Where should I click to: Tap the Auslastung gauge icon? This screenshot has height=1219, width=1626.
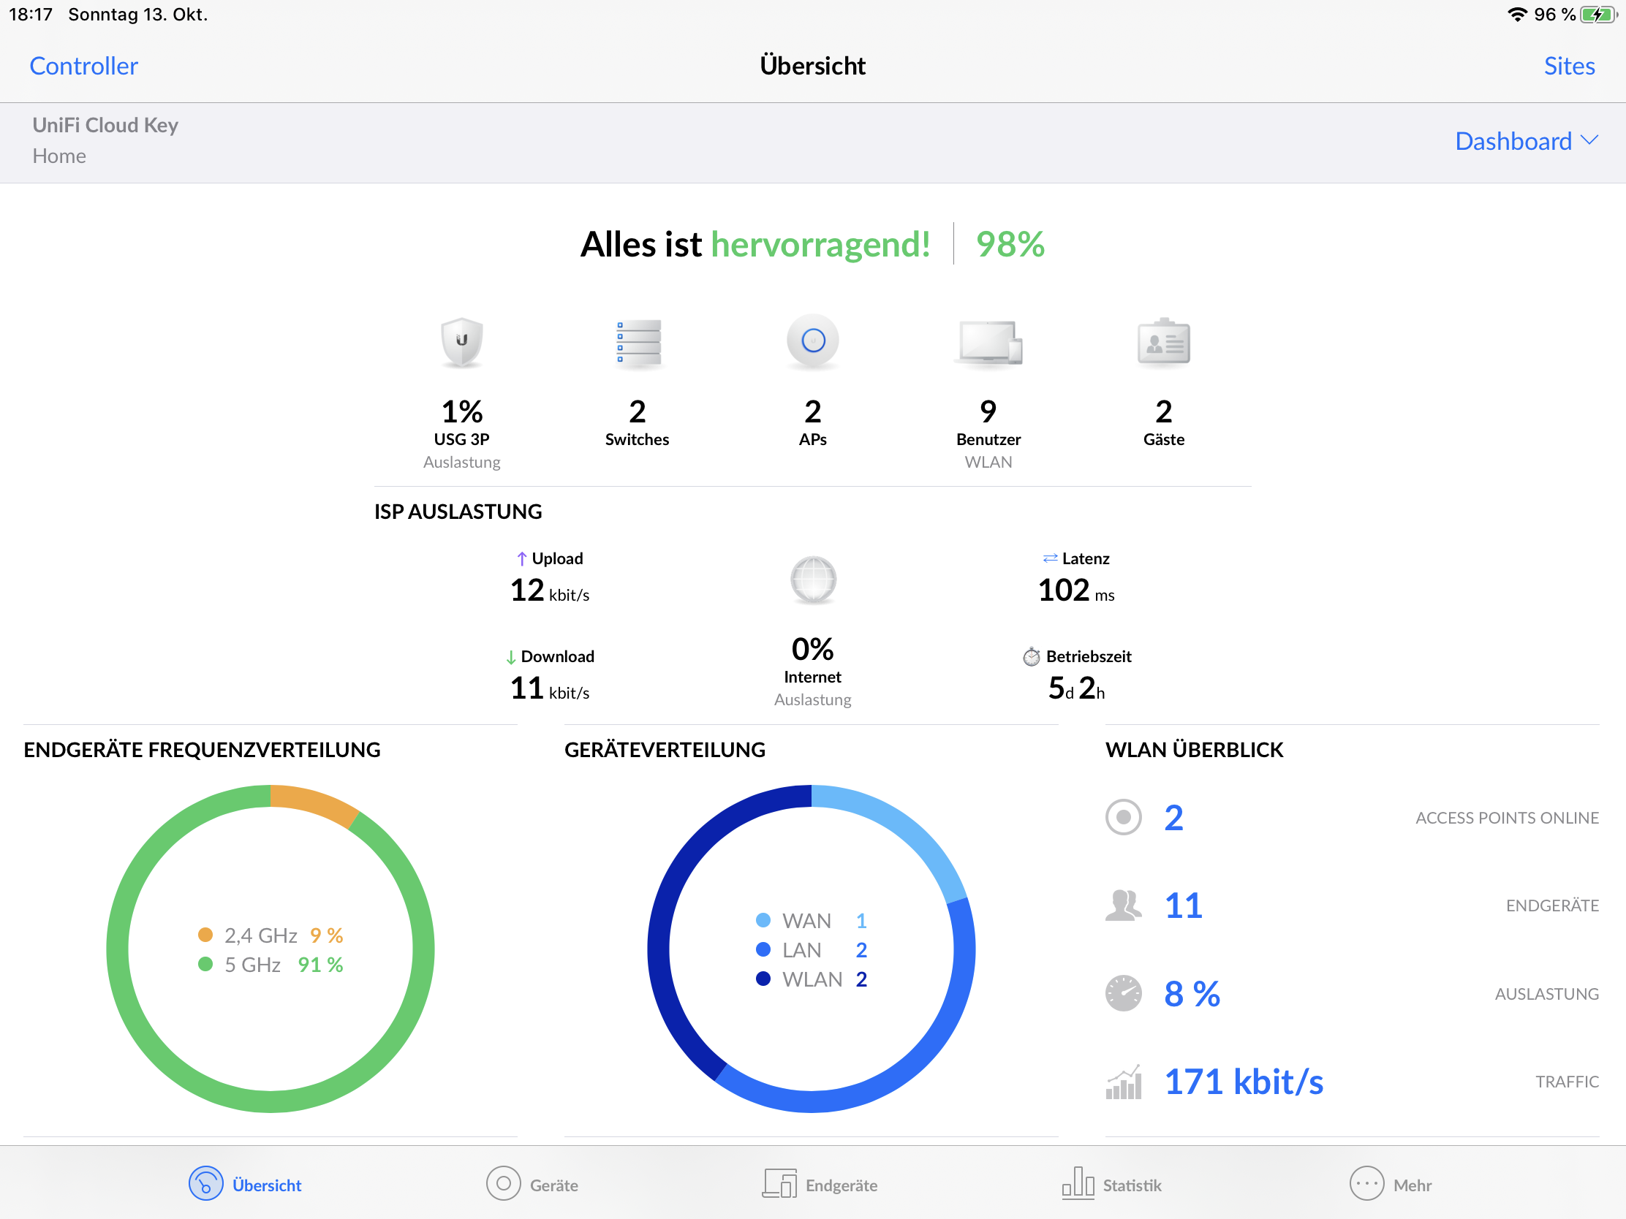tap(1123, 993)
